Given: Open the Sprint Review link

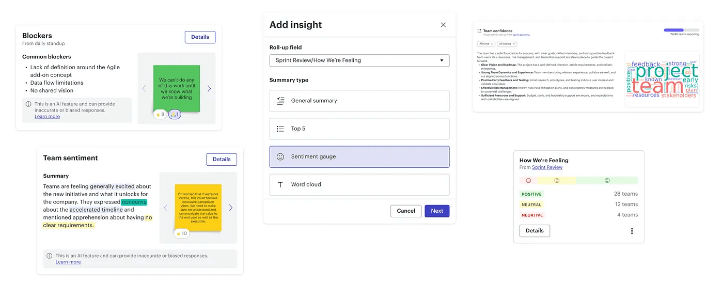Looking at the screenshot, I should [547, 167].
